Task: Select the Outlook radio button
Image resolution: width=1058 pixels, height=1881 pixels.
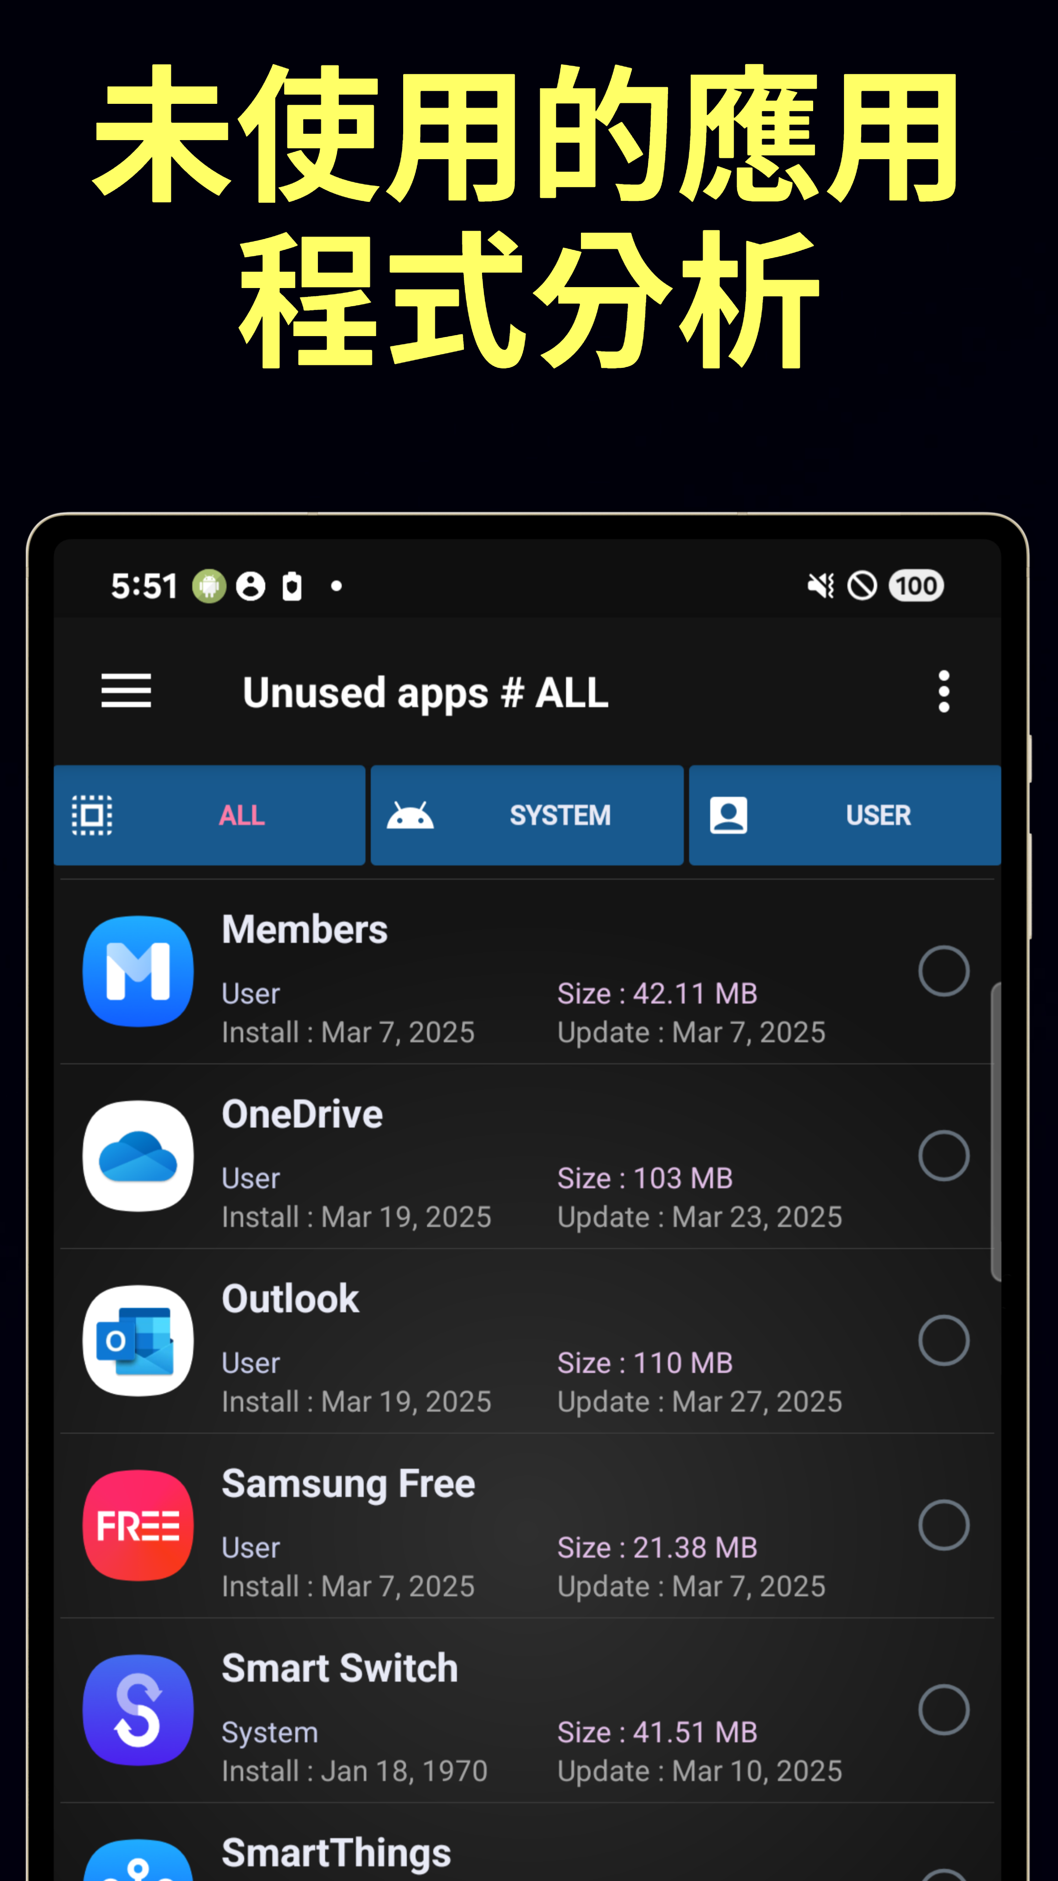Action: coord(943,1341)
